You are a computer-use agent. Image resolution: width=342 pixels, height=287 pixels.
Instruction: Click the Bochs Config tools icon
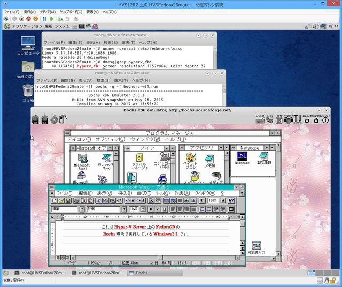tap(298, 119)
